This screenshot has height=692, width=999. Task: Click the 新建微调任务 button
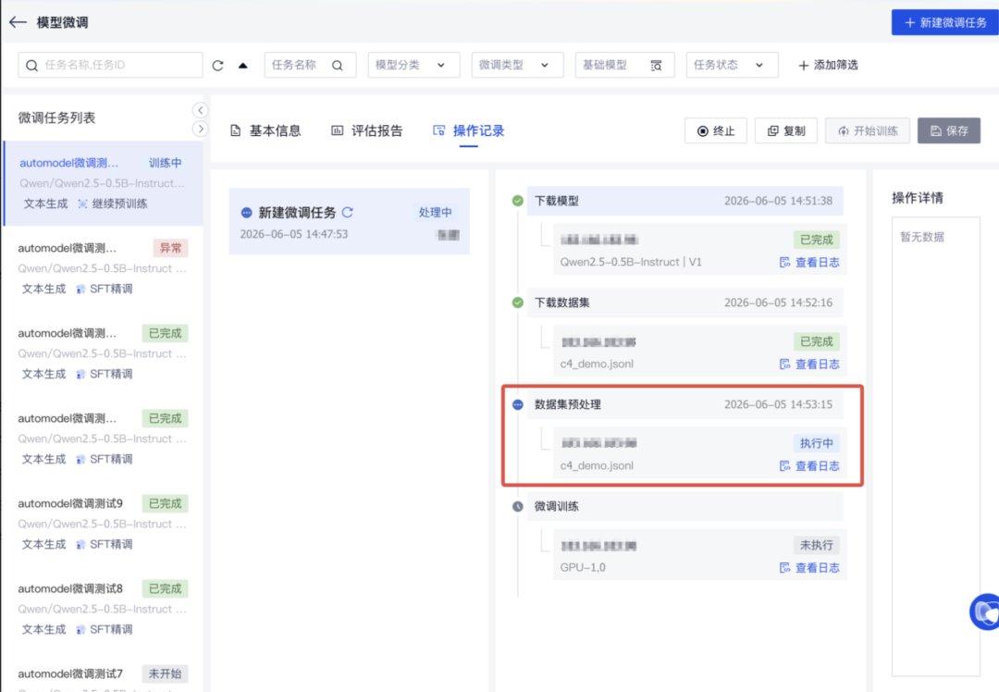click(944, 22)
